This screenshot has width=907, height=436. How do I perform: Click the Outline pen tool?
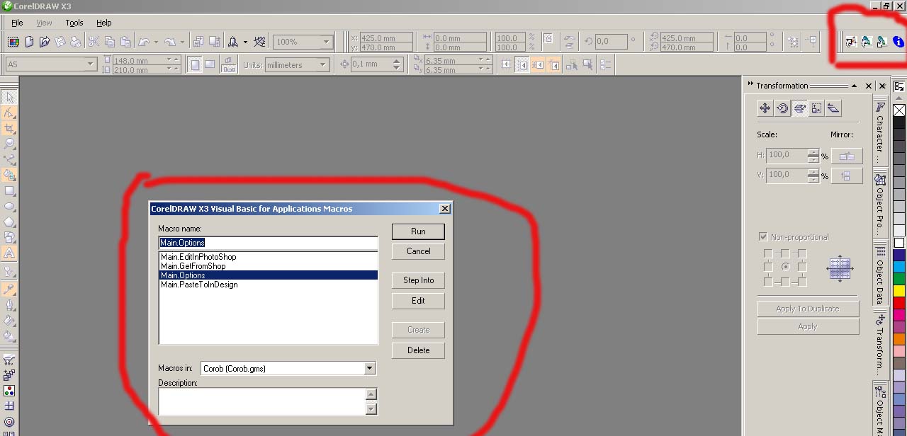click(9, 305)
